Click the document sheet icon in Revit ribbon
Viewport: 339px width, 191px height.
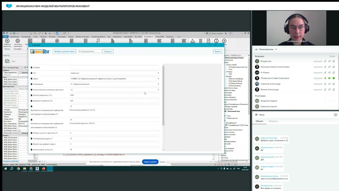click(x=208, y=41)
